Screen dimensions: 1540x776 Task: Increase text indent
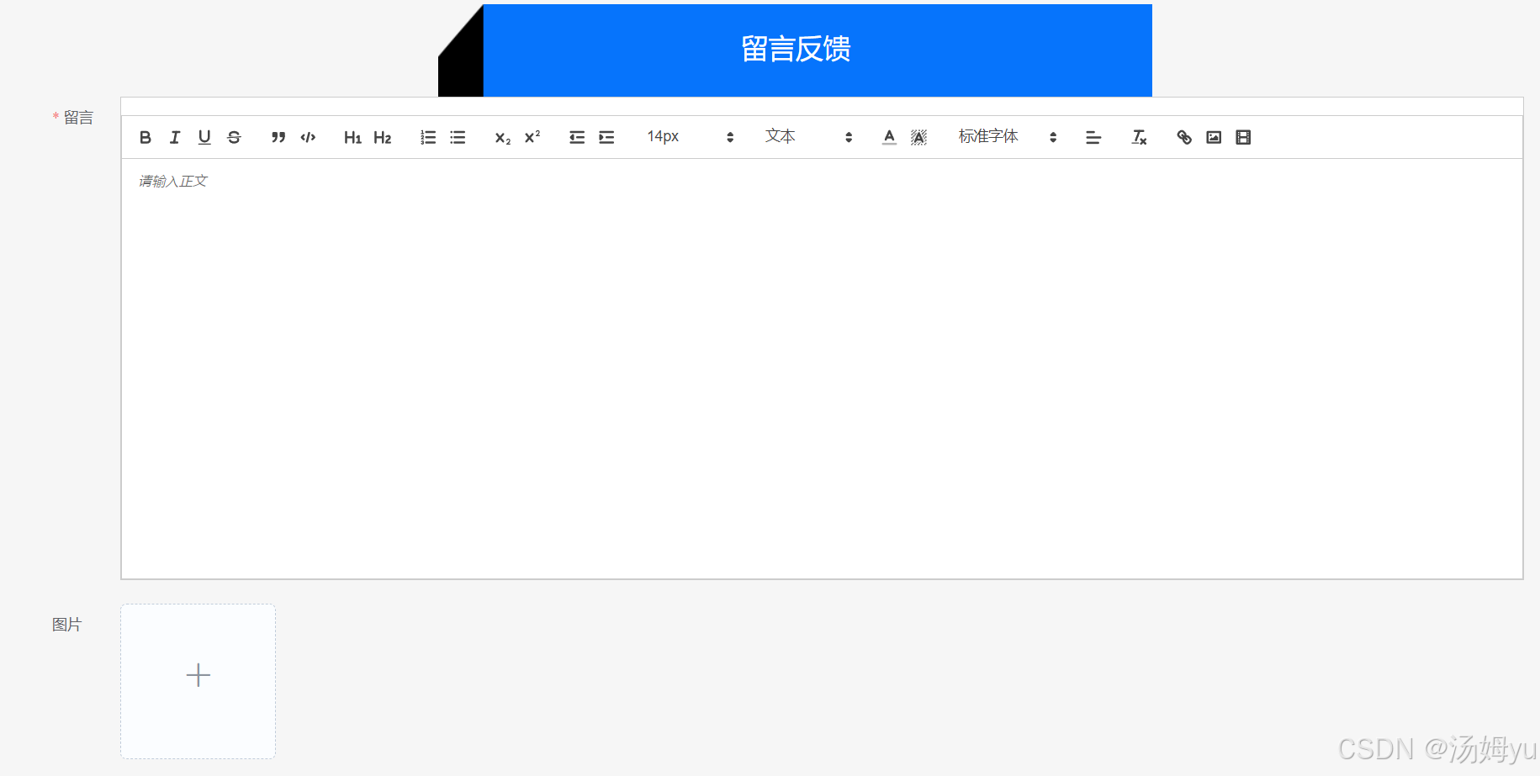point(606,137)
